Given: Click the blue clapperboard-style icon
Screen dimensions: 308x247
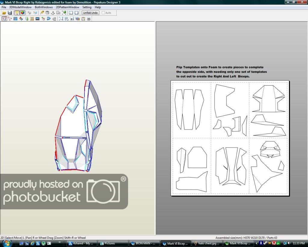Looking at the screenshot, I should 15,19.
